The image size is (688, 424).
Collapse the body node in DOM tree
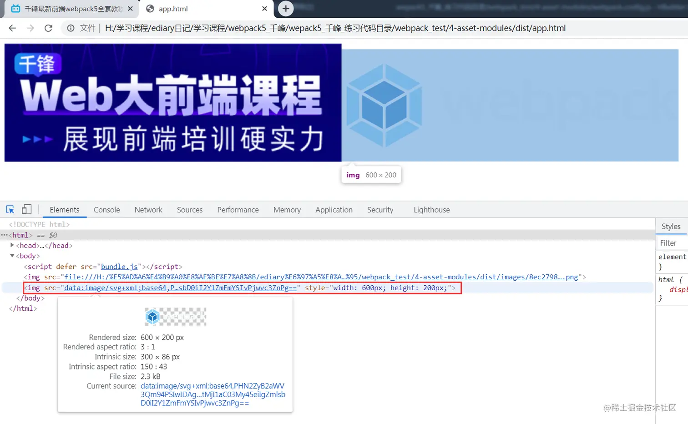click(12, 256)
